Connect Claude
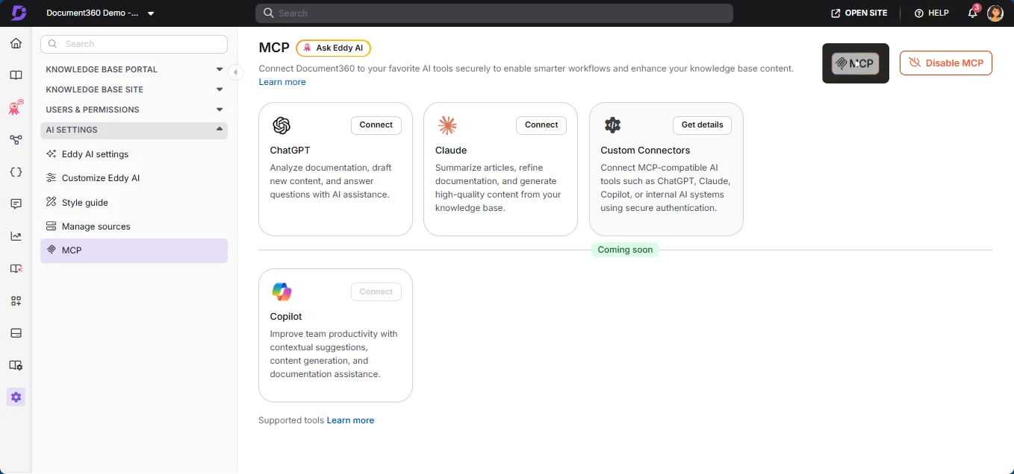 click(x=541, y=125)
